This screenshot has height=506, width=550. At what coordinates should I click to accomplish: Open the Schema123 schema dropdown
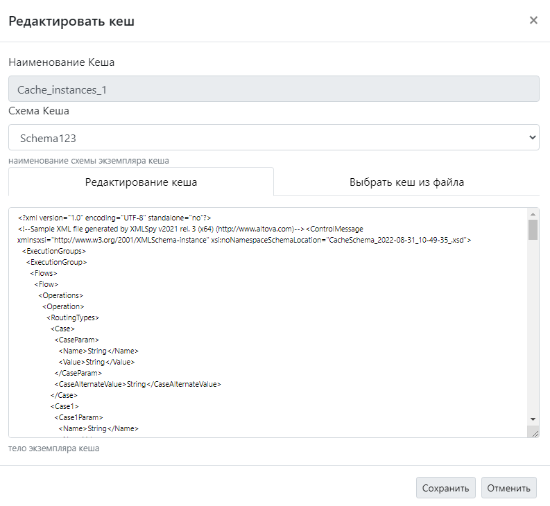(273, 138)
